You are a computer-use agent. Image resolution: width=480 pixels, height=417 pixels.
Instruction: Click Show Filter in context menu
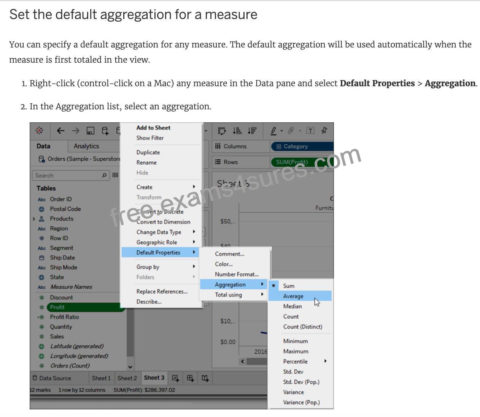point(150,138)
